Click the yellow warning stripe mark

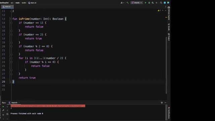(166, 17)
